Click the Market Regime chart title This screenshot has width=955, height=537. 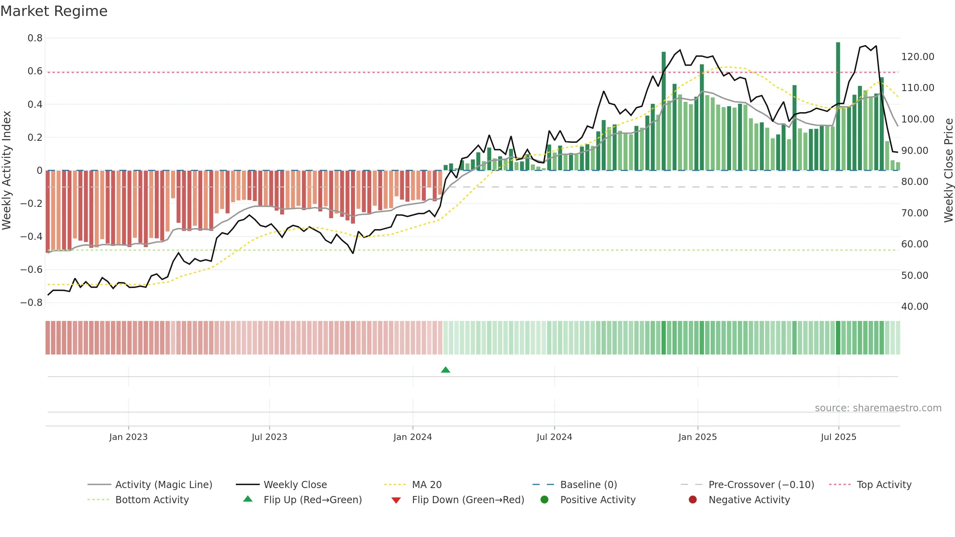coord(54,11)
